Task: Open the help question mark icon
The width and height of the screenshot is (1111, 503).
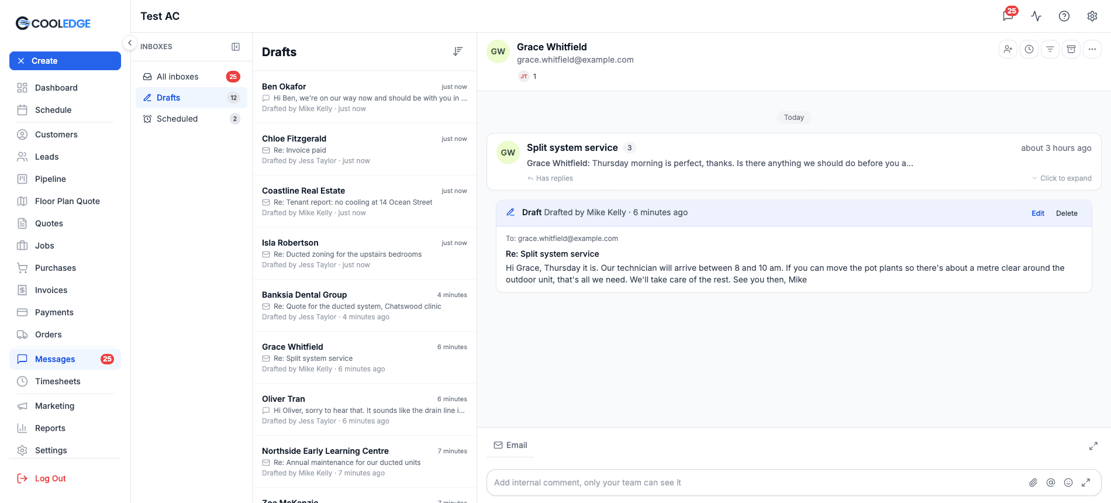Action: click(1064, 16)
